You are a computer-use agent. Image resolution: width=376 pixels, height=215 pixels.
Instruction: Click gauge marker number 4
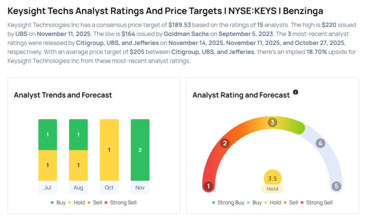point(320,143)
